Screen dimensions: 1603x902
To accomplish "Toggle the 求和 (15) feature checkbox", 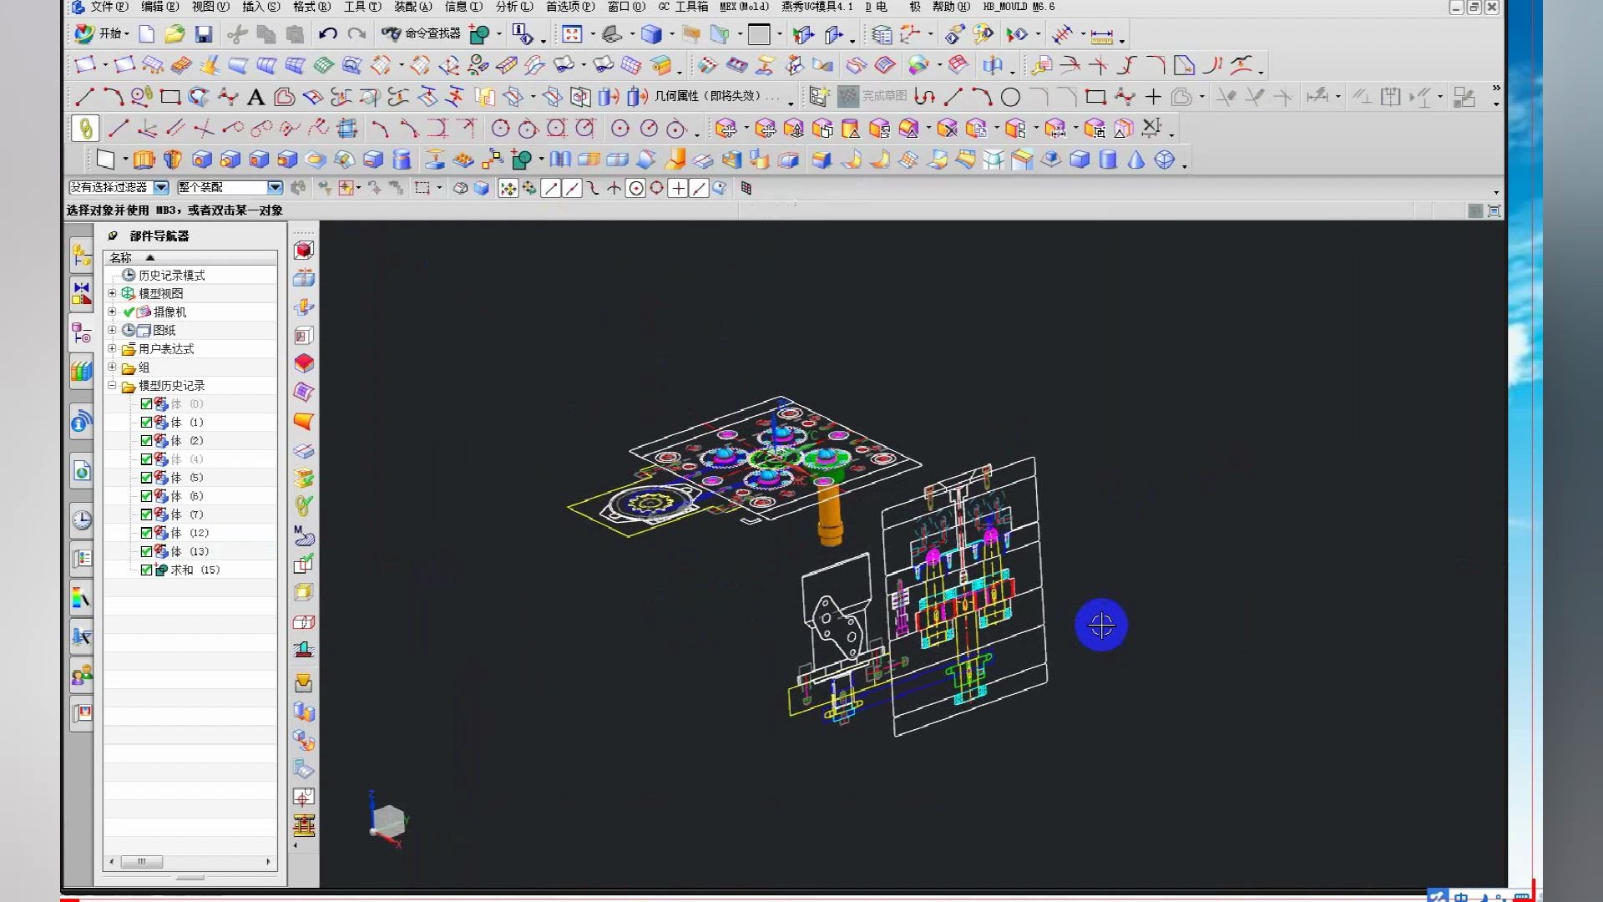I will pyautogui.click(x=146, y=570).
